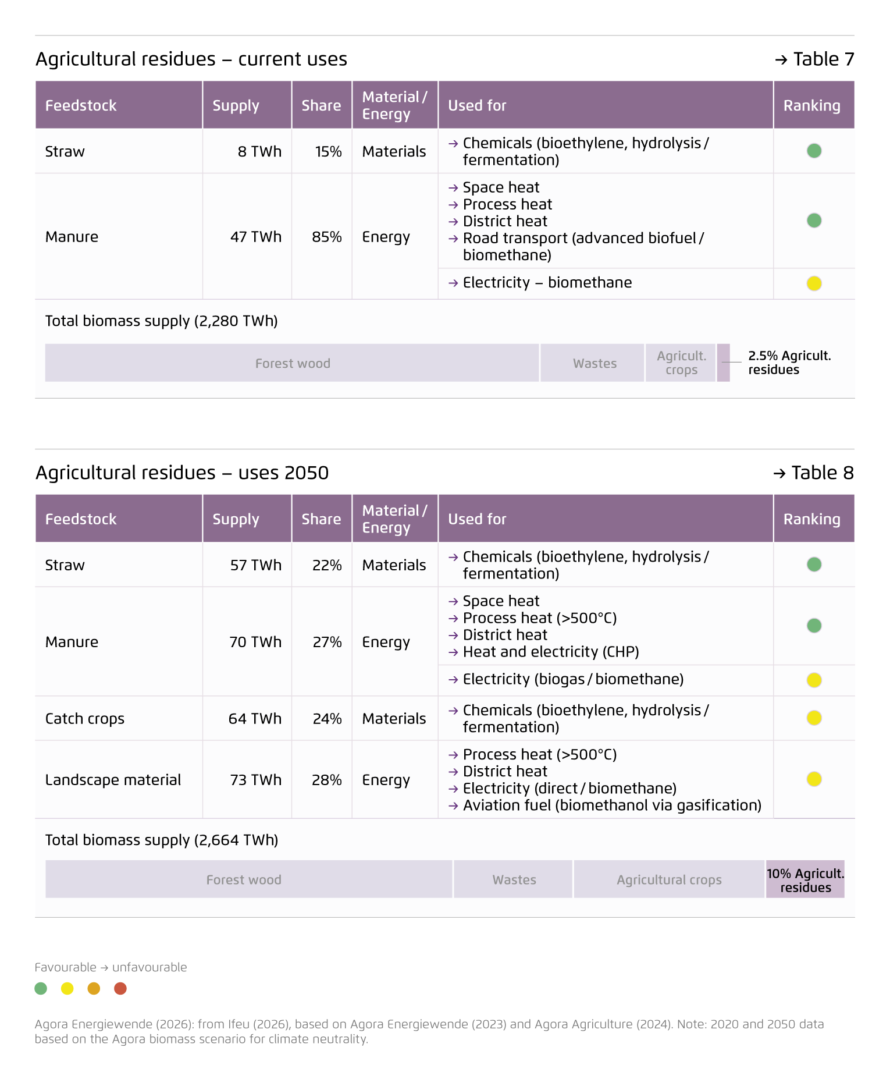Click the "2.5% Agricult. residues" label

click(x=789, y=363)
